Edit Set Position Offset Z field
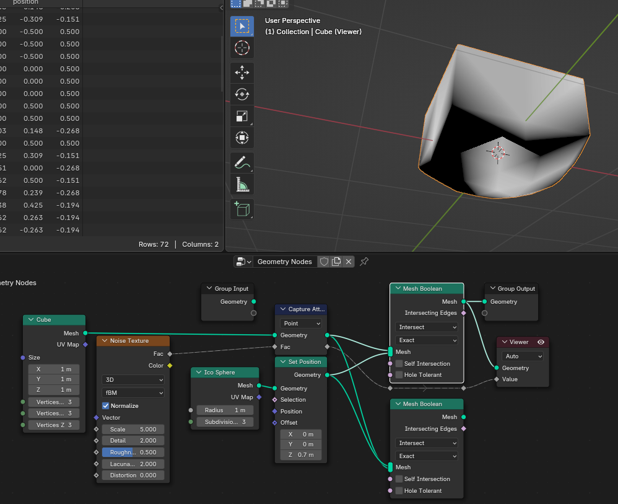The image size is (618, 504). point(301,454)
